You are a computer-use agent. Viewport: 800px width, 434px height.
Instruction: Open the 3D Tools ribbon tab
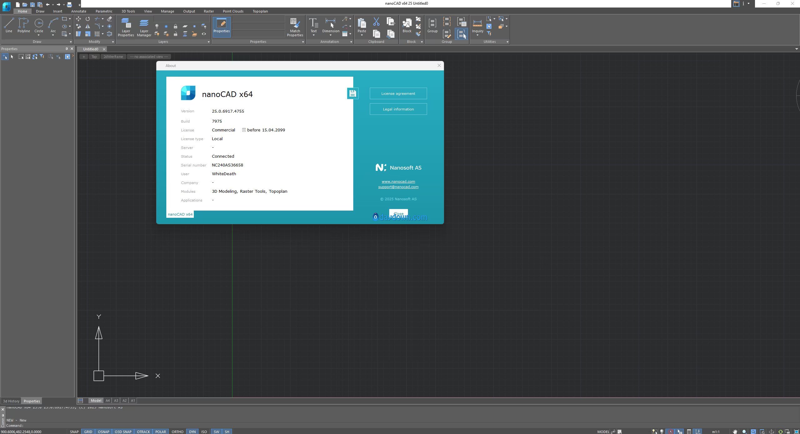point(128,11)
